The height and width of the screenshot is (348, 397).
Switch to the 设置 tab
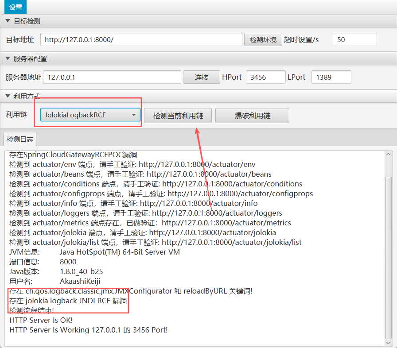(16, 7)
